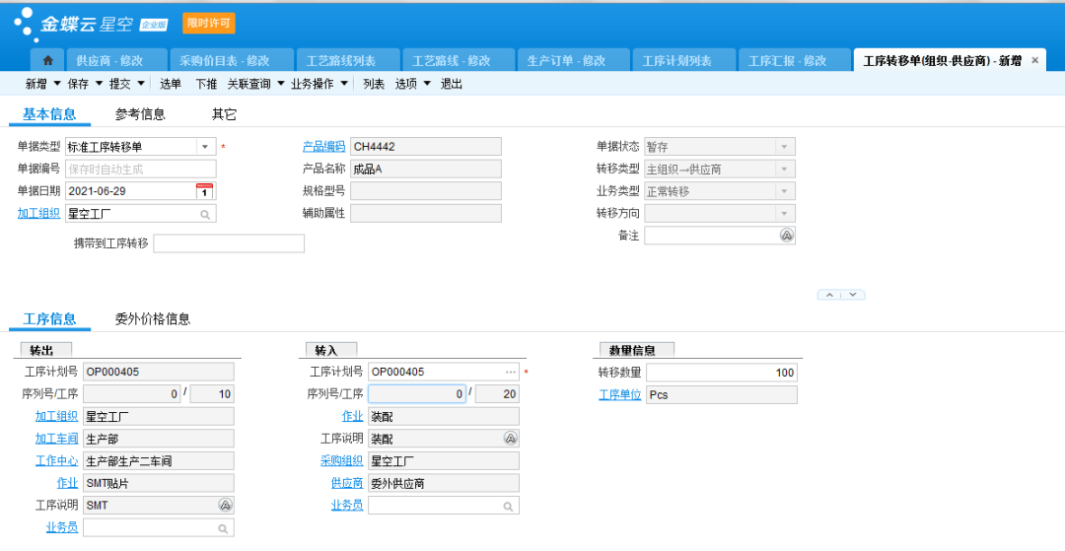
Task: Expand the 单据类型 dropdown
Action: (x=205, y=147)
